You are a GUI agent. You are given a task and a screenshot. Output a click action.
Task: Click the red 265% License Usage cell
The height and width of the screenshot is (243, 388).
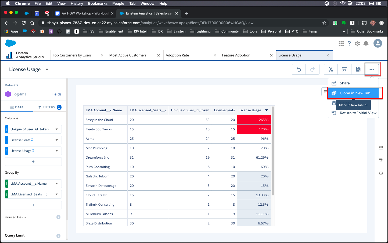pos(254,120)
